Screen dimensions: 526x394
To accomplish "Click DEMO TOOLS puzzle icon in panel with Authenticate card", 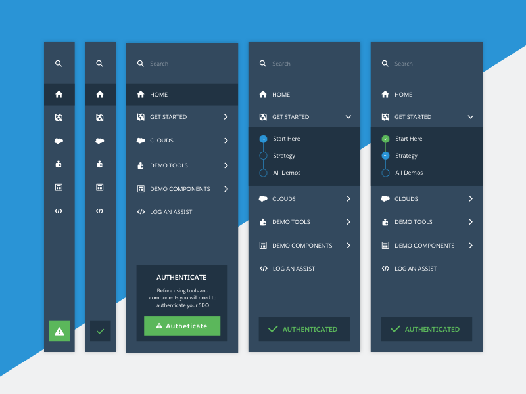I will point(141,165).
